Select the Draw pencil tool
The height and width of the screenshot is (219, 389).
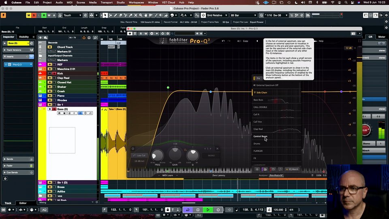(x=115, y=15)
